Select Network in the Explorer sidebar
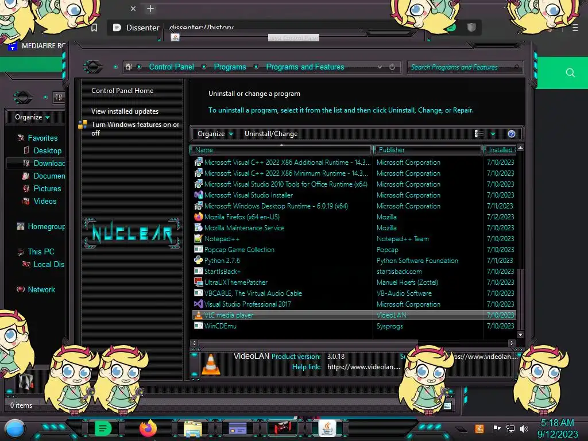 pyautogui.click(x=41, y=289)
